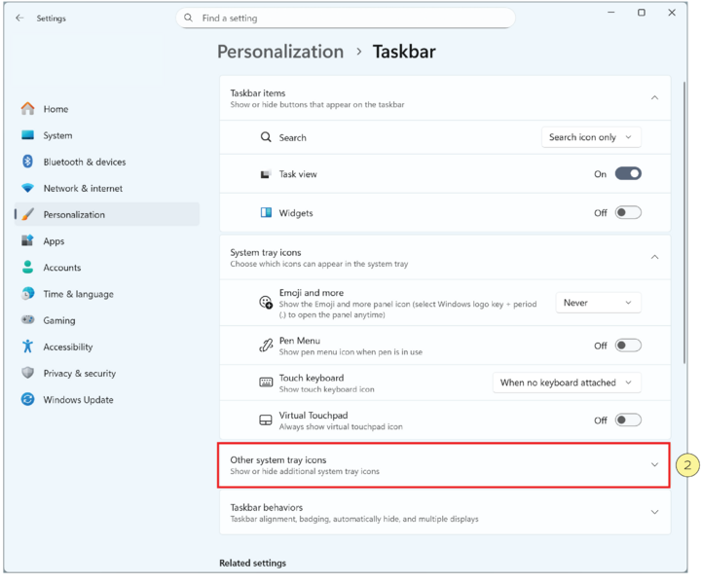Click the Apps icon in the sidebar
The image size is (702, 584).
pos(28,240)
